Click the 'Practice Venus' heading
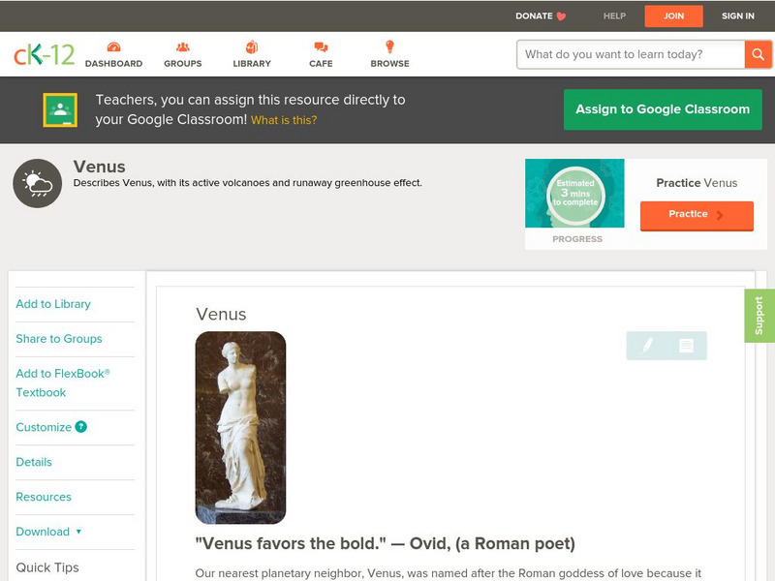Viewport: 775px width, 581px height. tap(697, 183)
